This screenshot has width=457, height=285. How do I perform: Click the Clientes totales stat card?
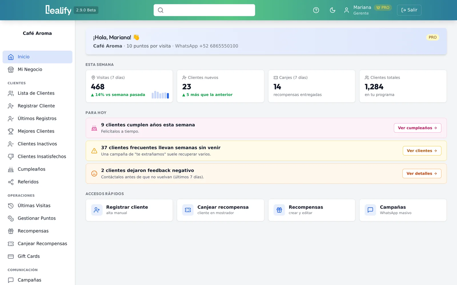click(403, 86)
